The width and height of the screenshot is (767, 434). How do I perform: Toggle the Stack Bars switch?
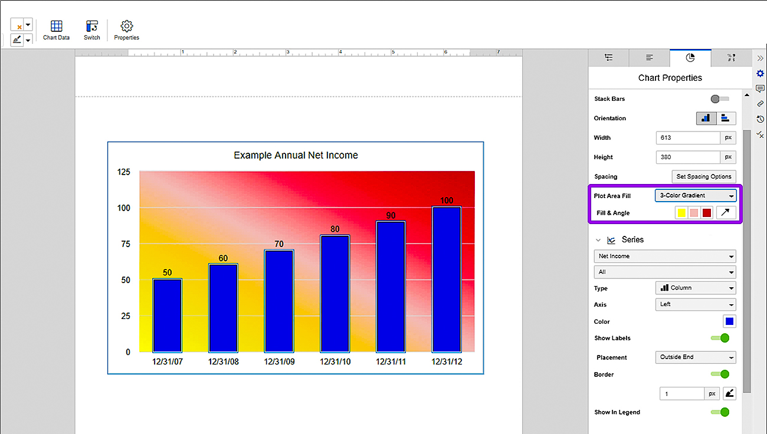(720, 99)
